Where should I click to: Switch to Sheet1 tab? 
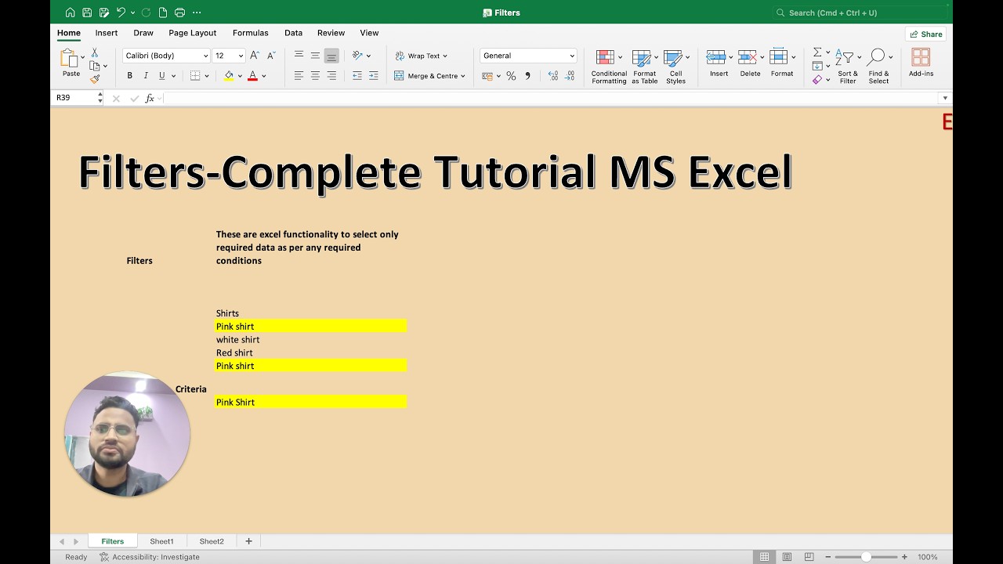click(161, 541)
